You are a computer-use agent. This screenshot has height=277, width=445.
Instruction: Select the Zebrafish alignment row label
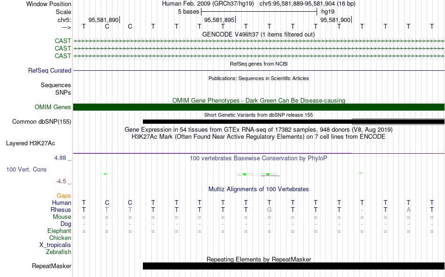[59, 252]
